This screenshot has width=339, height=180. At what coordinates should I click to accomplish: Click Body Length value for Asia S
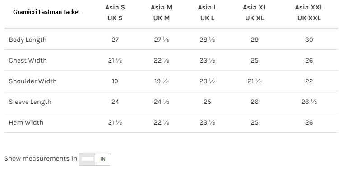(x=115, y=40)
